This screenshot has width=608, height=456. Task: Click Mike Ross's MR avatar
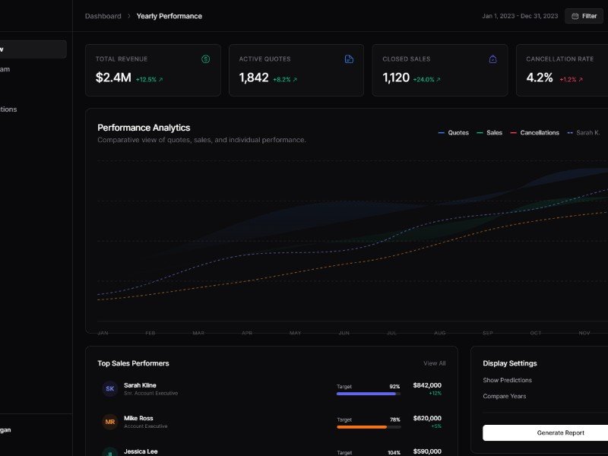click(110, 422)
